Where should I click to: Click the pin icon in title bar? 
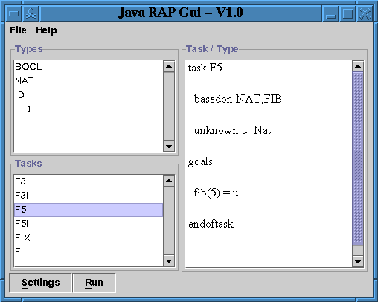tap(31, 13)
